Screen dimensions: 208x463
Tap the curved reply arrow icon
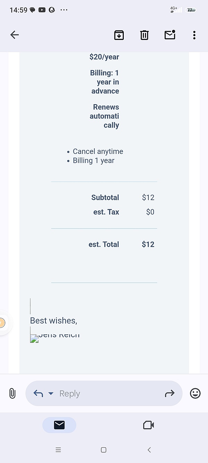click(x=38, y=394)
